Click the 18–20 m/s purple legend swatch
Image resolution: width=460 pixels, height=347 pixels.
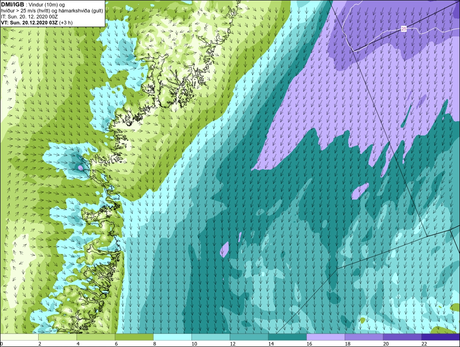pyautogui.click(x=364, y=337)
